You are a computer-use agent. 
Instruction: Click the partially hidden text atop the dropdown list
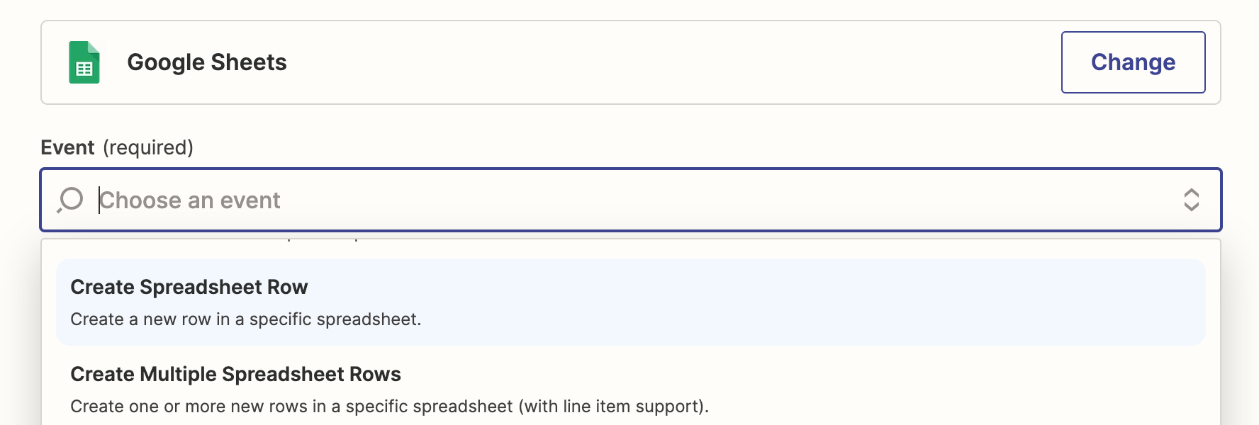(323, 239)
